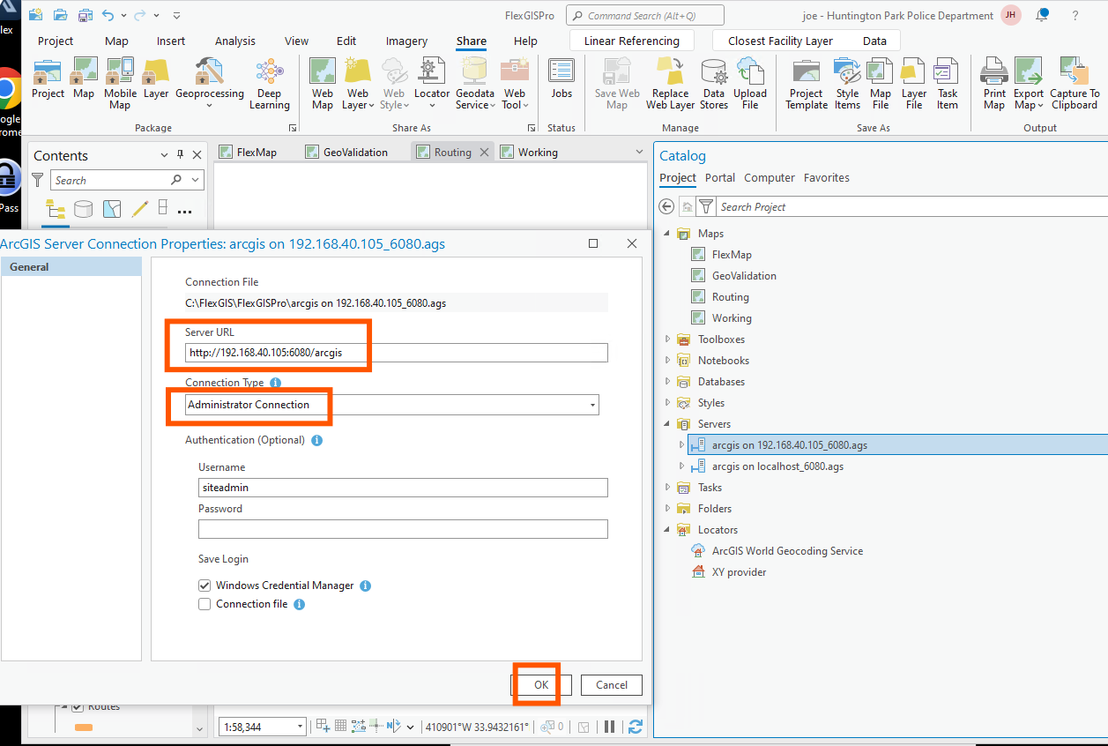Save as Project Template

[x=807, y=85]
